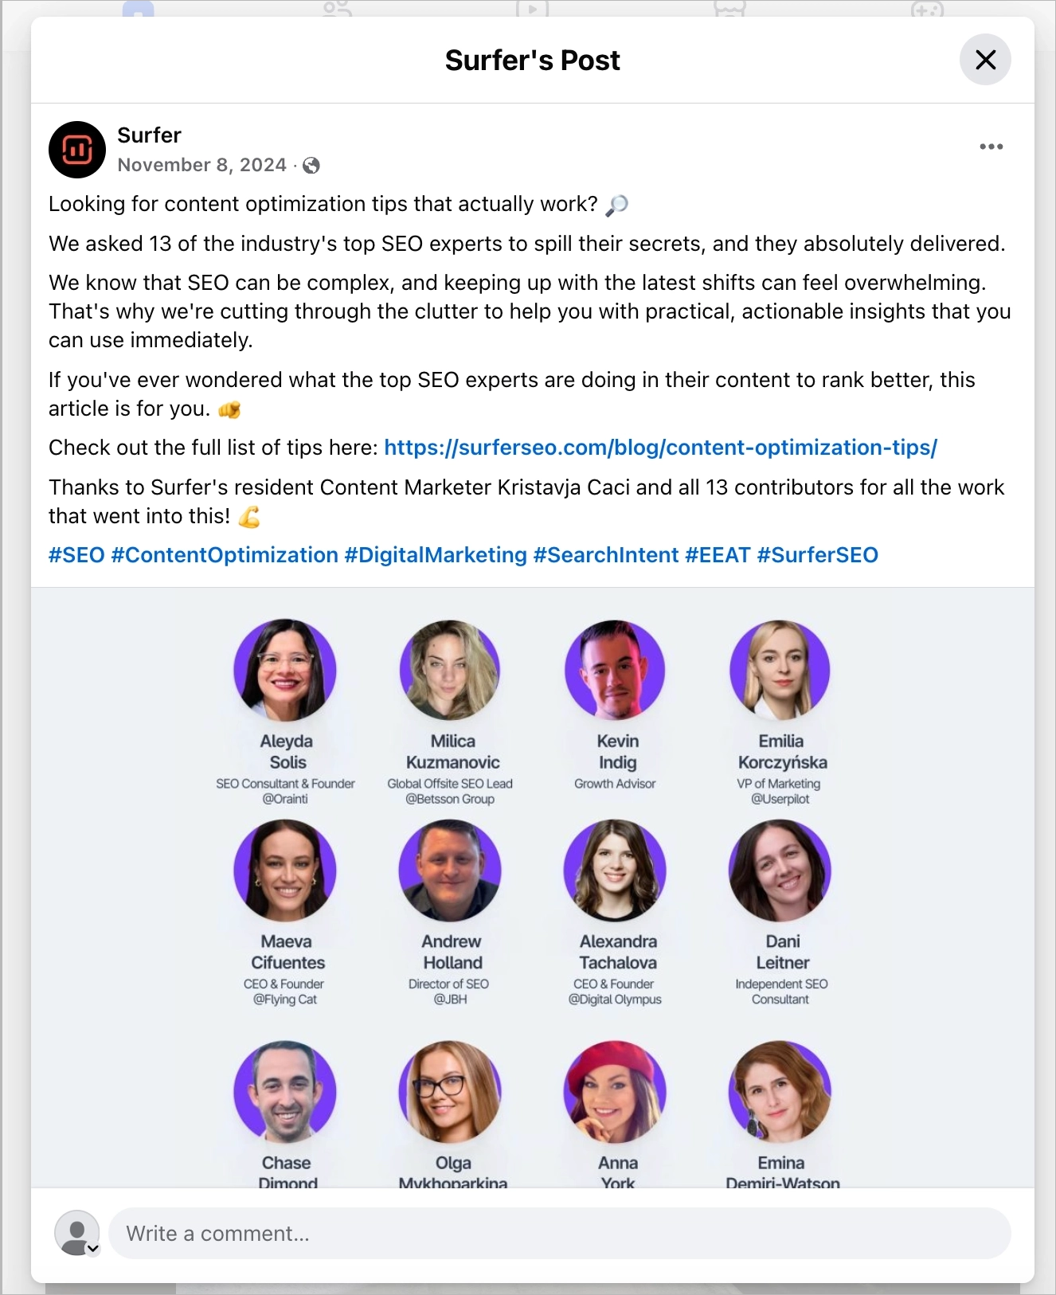
Task: Open Surfer's profile via the bold name link
Action: pyautogui.click(x=149, y=135)
